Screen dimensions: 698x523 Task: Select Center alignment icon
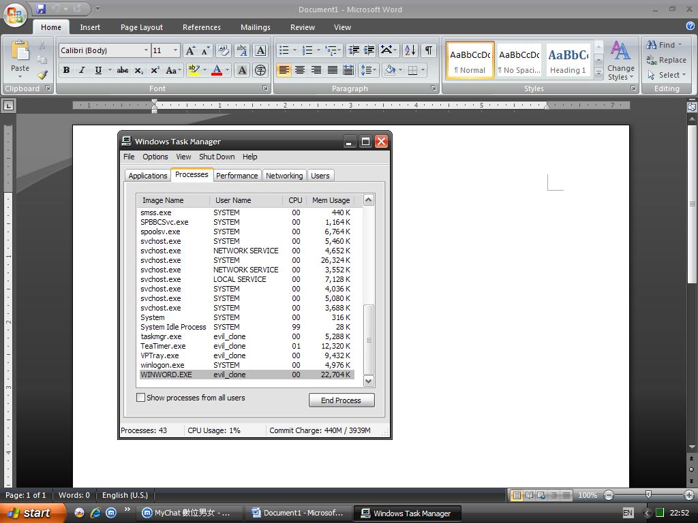pyautogui.click(x=300, y=70)
